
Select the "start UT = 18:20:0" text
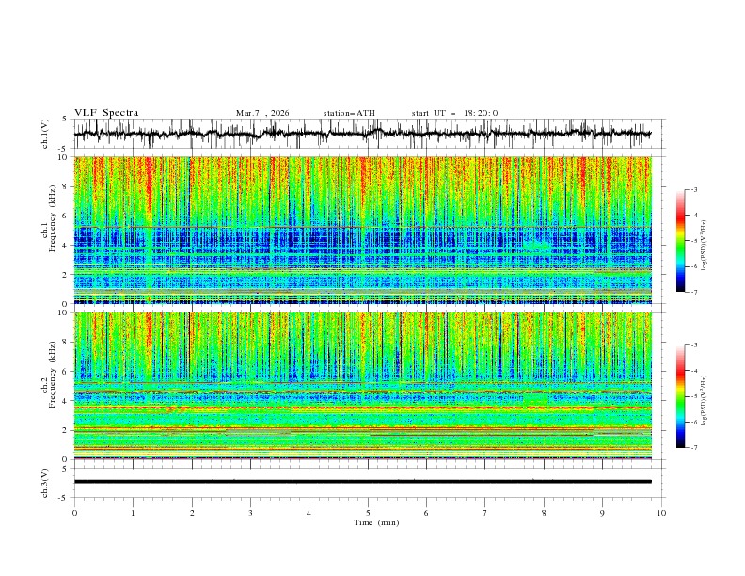(454, 113)
